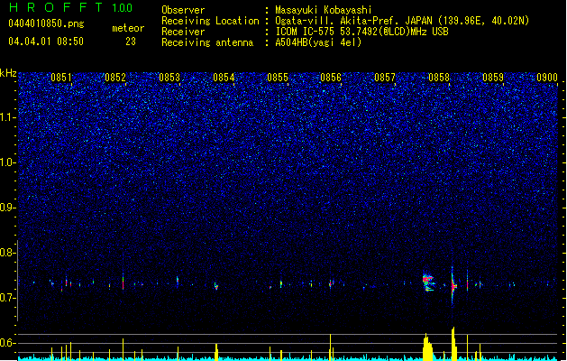The width and height of the screenshot is (567, 361).
Task: Click the tallest yellow intensity peak after 0858
Action: coord(453,344)
